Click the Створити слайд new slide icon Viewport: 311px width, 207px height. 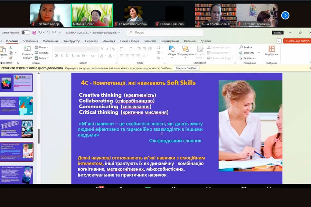point(27,49)
